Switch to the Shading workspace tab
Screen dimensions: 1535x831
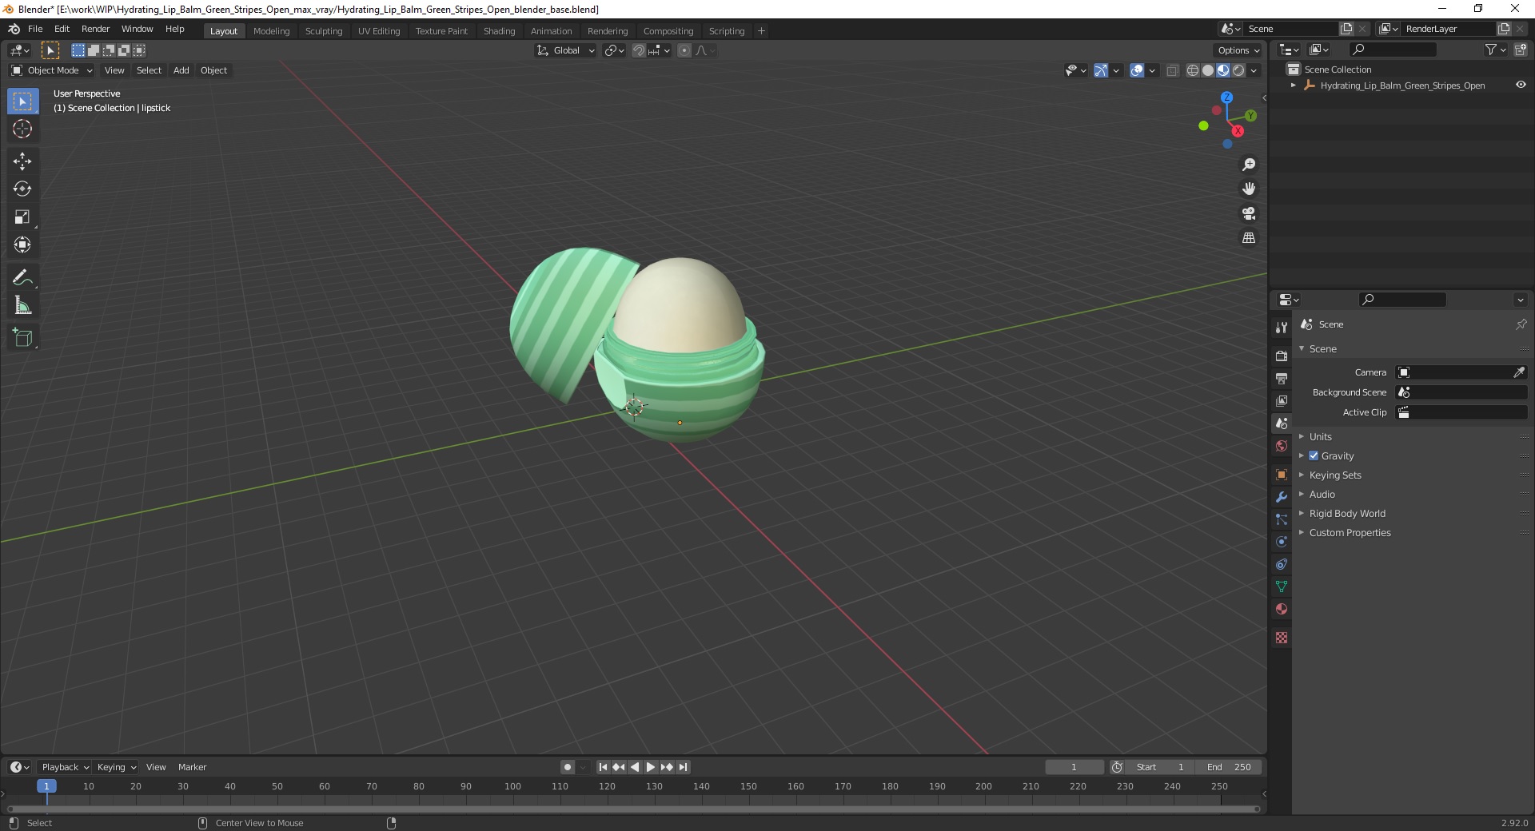coord(499,30)
